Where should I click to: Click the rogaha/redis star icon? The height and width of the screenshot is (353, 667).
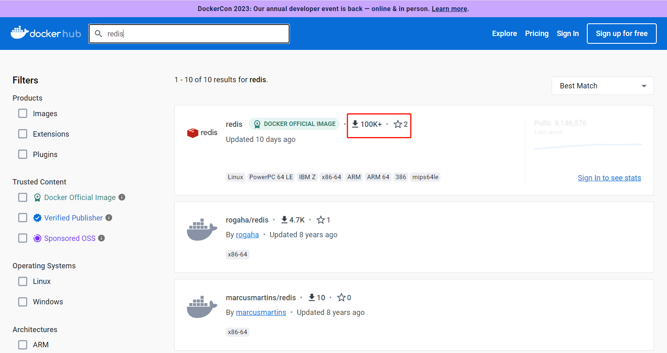pos(321,220)
